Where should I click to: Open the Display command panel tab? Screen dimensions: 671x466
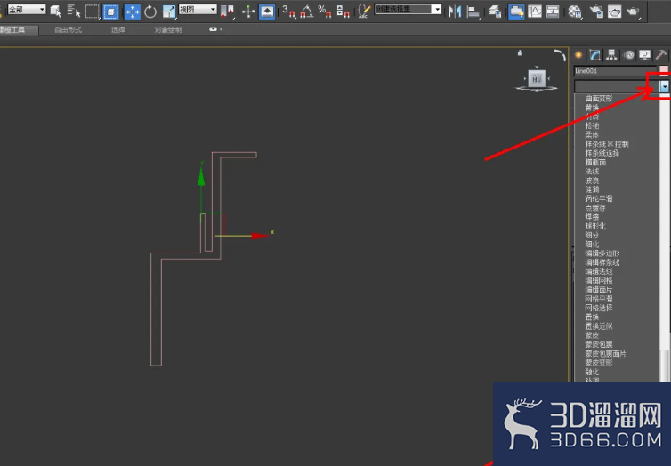644,55
